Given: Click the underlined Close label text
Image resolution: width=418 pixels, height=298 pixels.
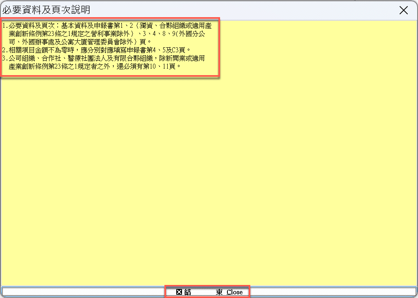Looking at the screenshot, I should click(235, 292).
